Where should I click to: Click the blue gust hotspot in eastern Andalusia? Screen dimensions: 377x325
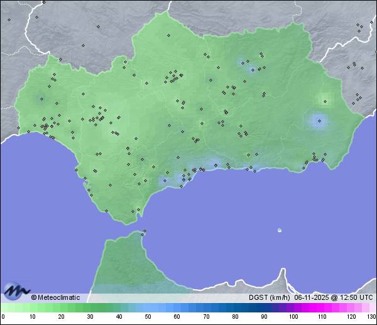pyautogui.click(x=319, y=121)
